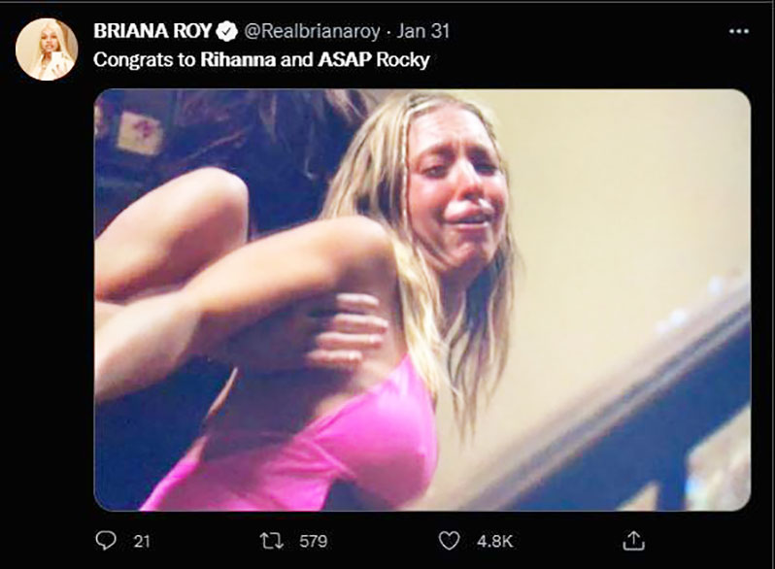Click the BRIANA ROY display name
Screen dimensions: 775x569
[x=152, y=31]
